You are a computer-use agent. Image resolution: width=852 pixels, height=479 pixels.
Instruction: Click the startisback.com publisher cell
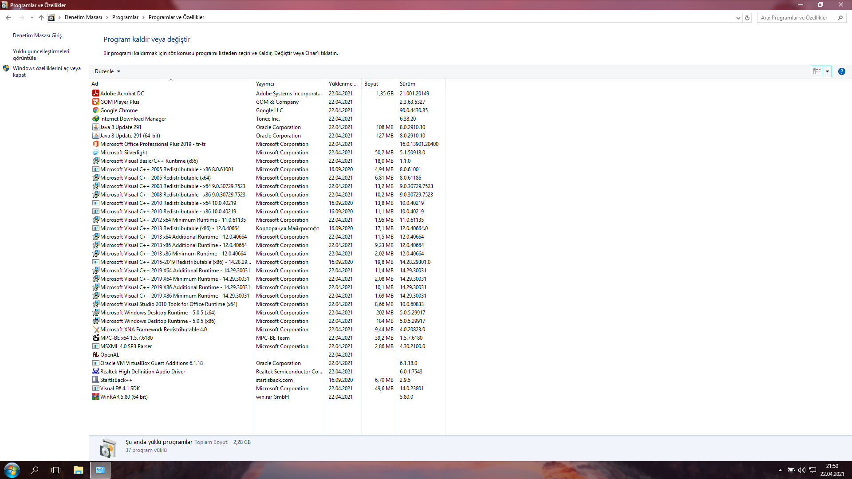click(x=274, y=380)
